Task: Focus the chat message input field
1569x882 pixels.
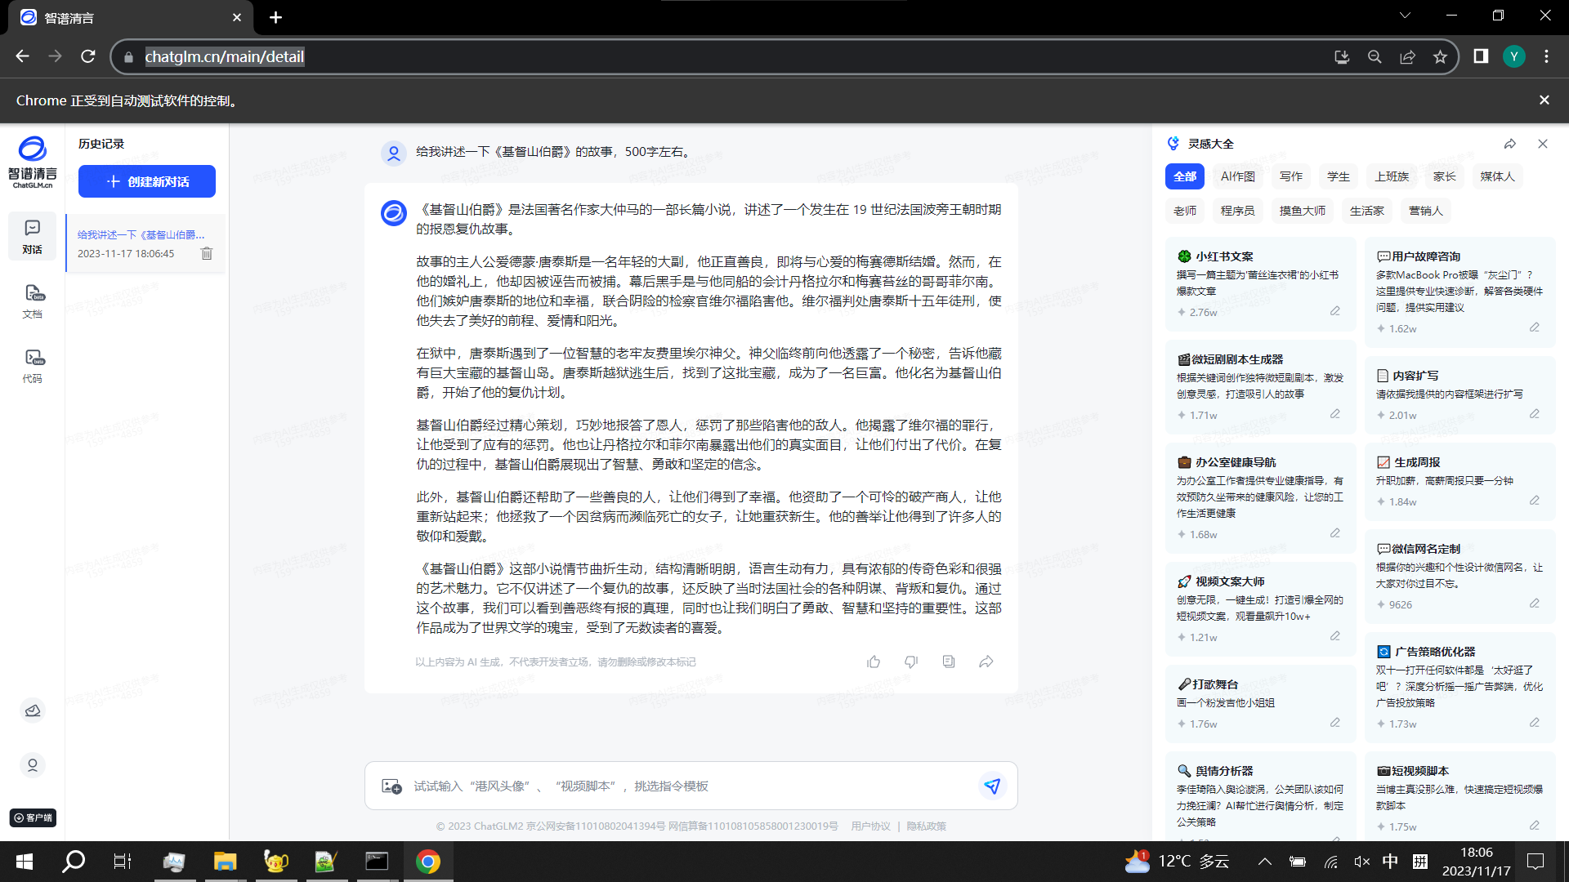Action: 691,786
